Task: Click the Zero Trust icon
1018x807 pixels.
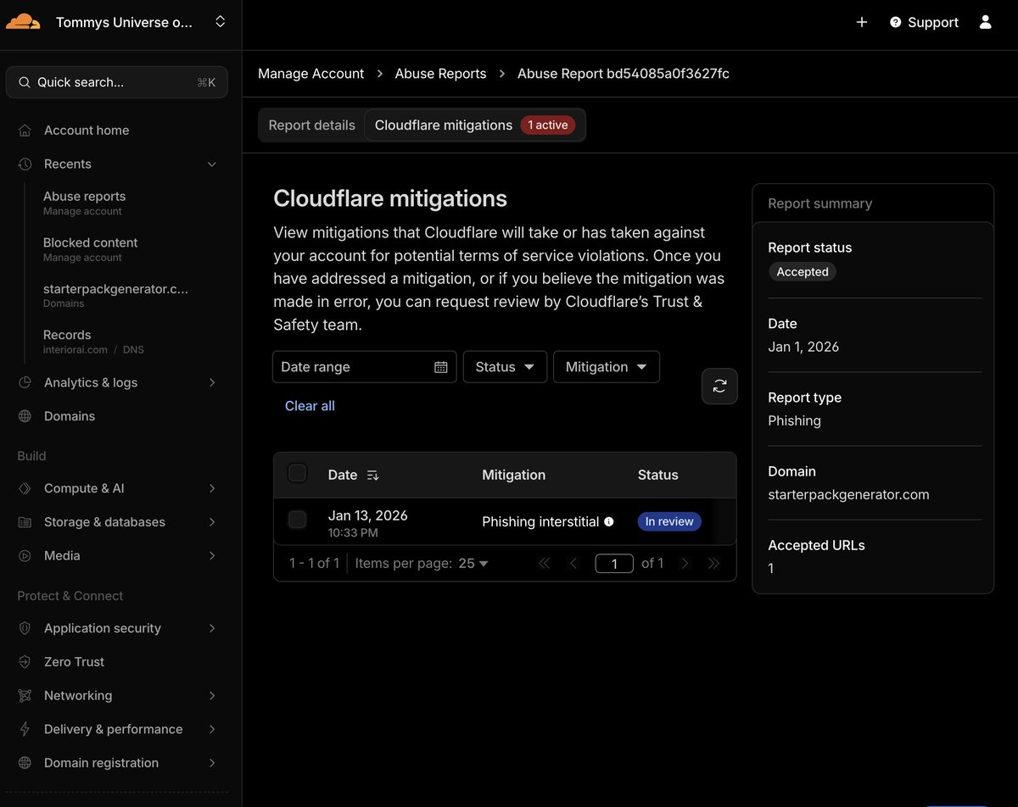Action: [x=25, y=662]
